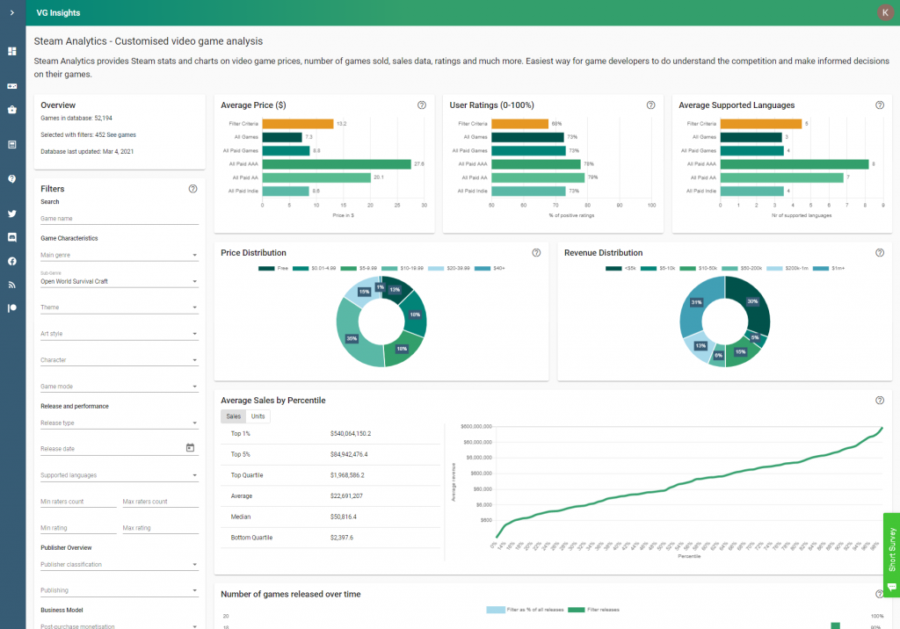This screenshot has height=629, width=900.
Task: Show help for Average Sales by Percentile
Action: tap(880, 400)
